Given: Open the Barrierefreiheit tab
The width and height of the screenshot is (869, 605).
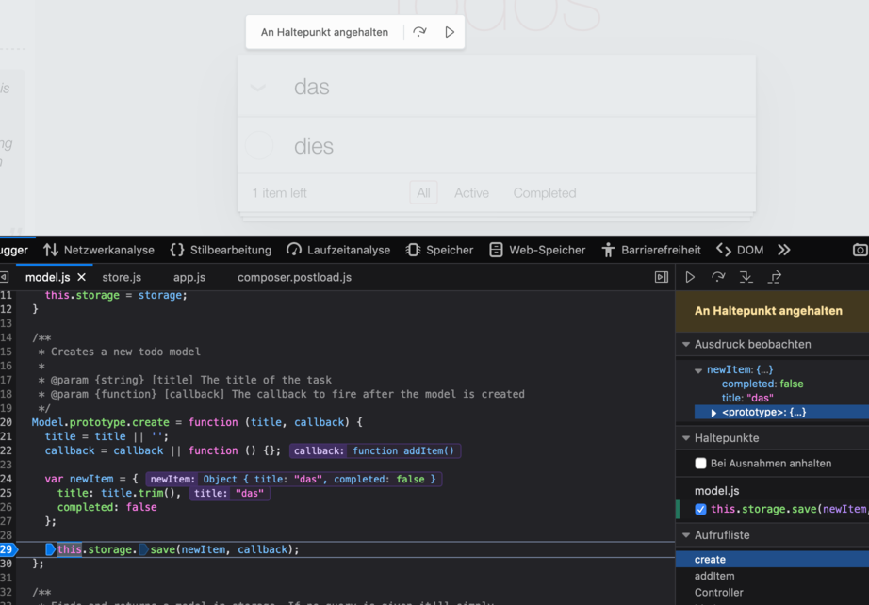Looking at the screenshot, I should click(651, 250).
